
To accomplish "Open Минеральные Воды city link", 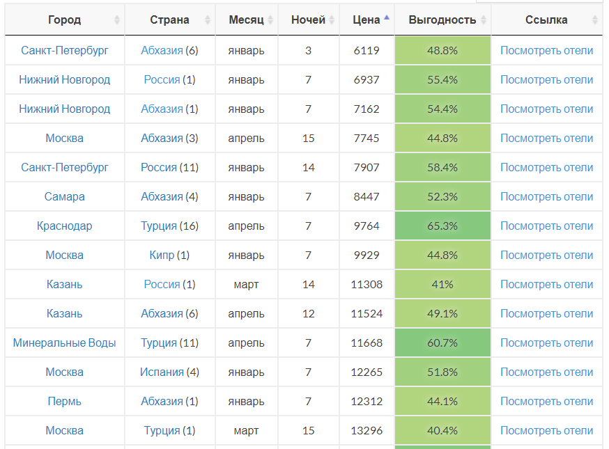I will (x=65, y=342).
